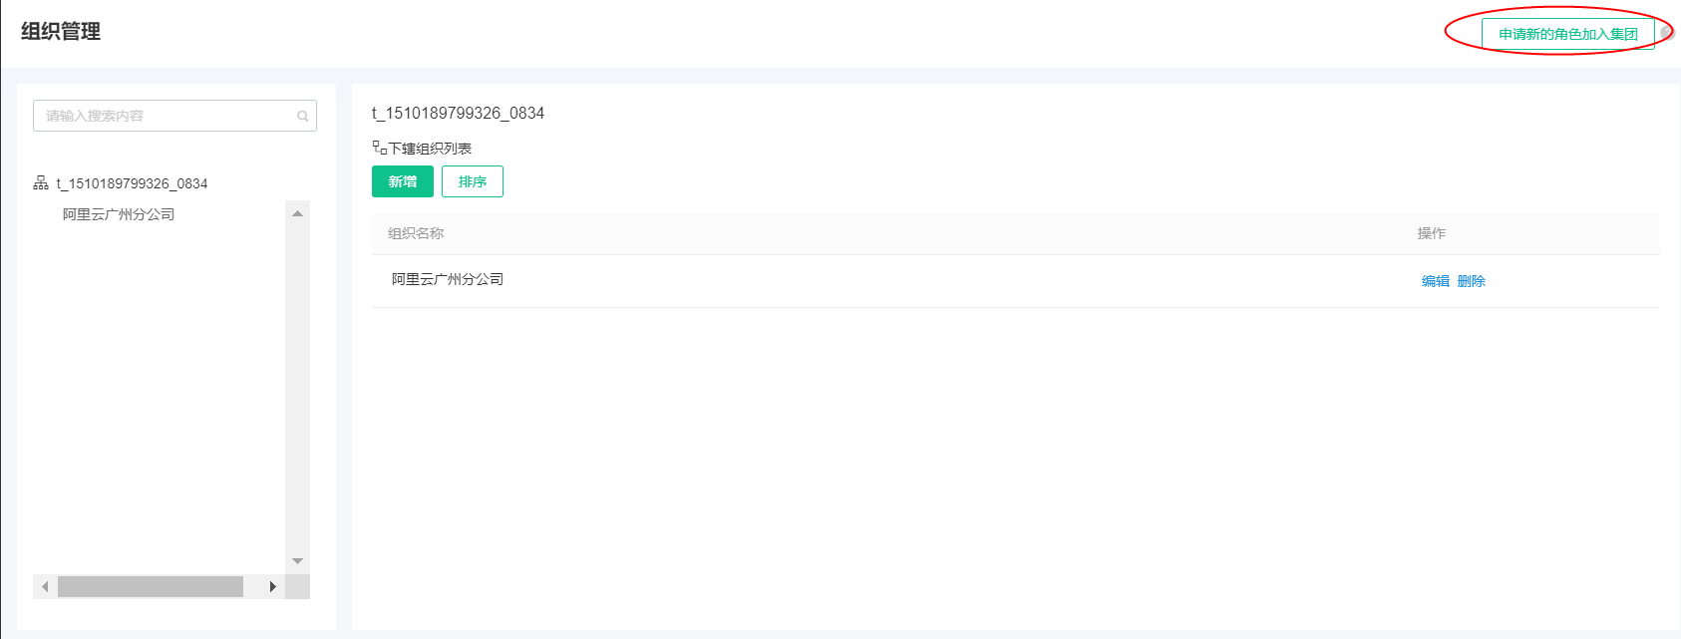Click the 组织名称 column header
Screen dimensions: 1681x639
(x=416, y=233)
